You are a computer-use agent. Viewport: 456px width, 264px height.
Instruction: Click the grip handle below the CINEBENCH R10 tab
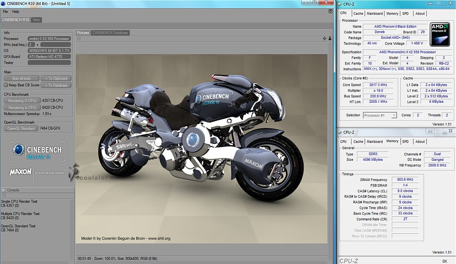pos(4,26)
